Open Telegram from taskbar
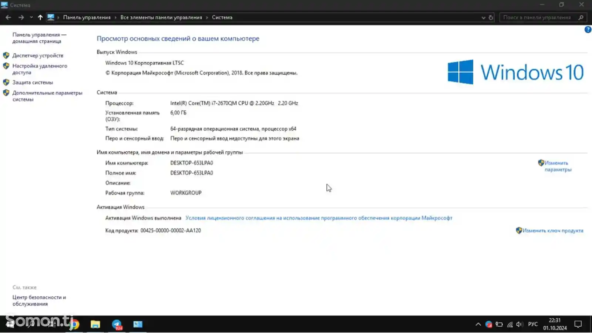The image size is (592, 333). coord(117,324)
